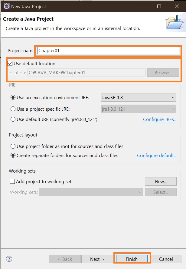Expand the Working sets combo box
The image size is (186, 269).
click(x=91, y=192)
